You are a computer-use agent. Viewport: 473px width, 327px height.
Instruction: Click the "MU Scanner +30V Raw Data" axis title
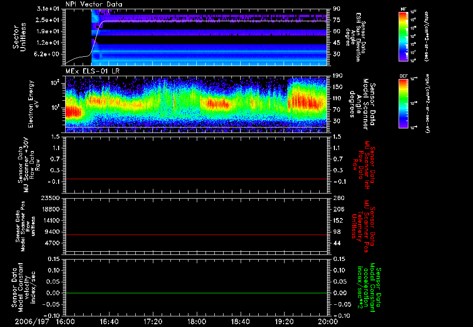(x=29, y=165)
